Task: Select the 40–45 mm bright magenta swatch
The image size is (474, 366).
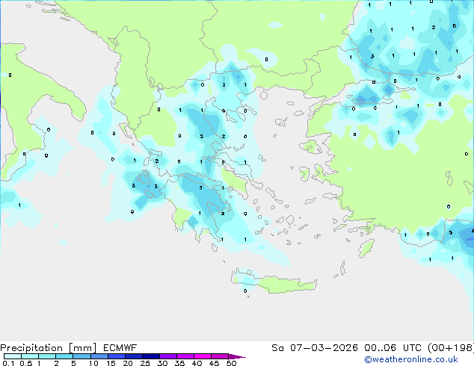Action: tap(203, 356)
